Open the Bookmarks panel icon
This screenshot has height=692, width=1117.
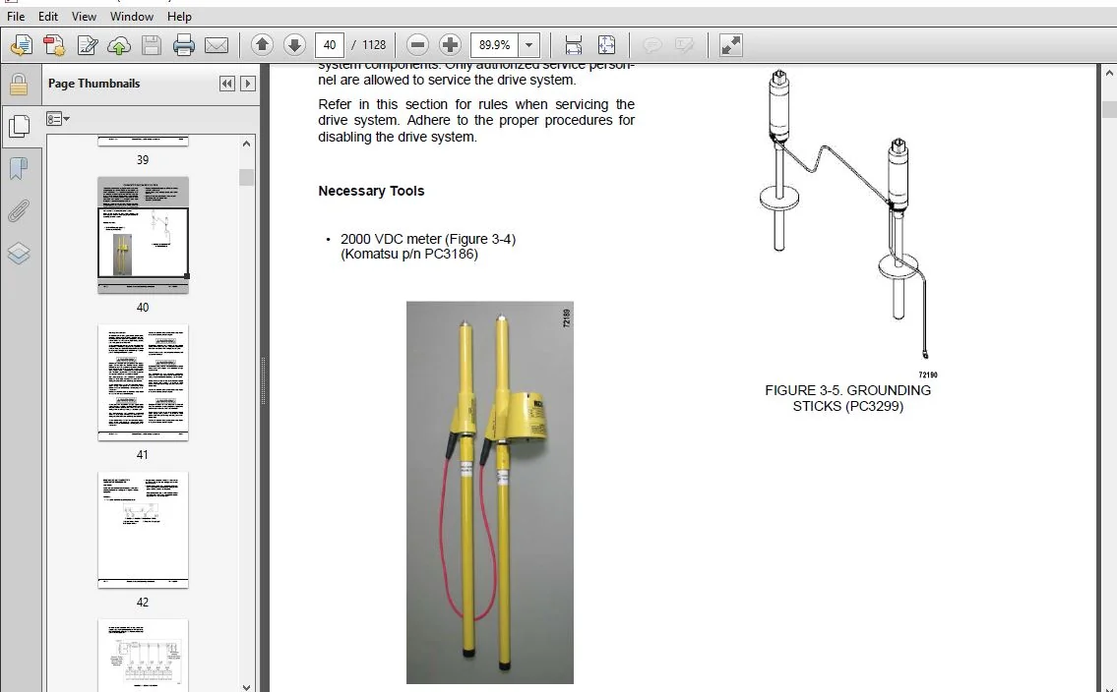[x=19, y=168]
